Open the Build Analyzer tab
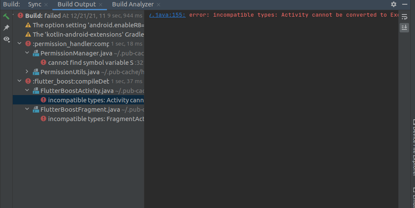415x208 pixels. point(133,4)
